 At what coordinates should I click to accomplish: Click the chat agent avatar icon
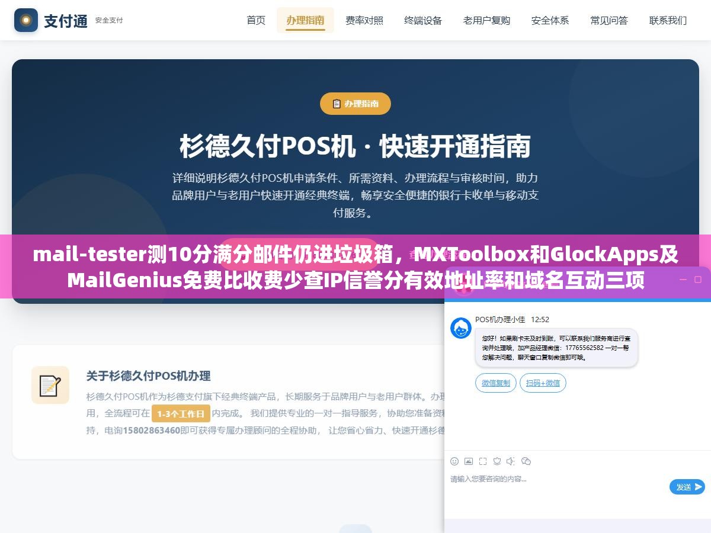coord(461,328)
